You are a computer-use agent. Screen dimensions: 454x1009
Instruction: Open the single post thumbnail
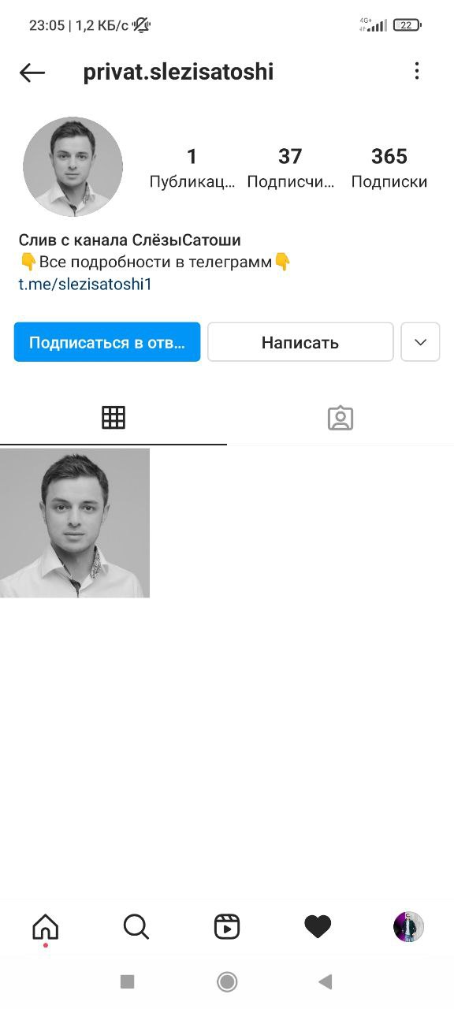[x=75, y=523]
